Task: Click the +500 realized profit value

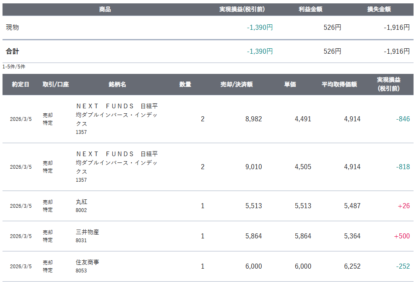Action: tap(402, 236)
